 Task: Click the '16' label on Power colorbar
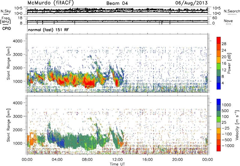[224, 64]
